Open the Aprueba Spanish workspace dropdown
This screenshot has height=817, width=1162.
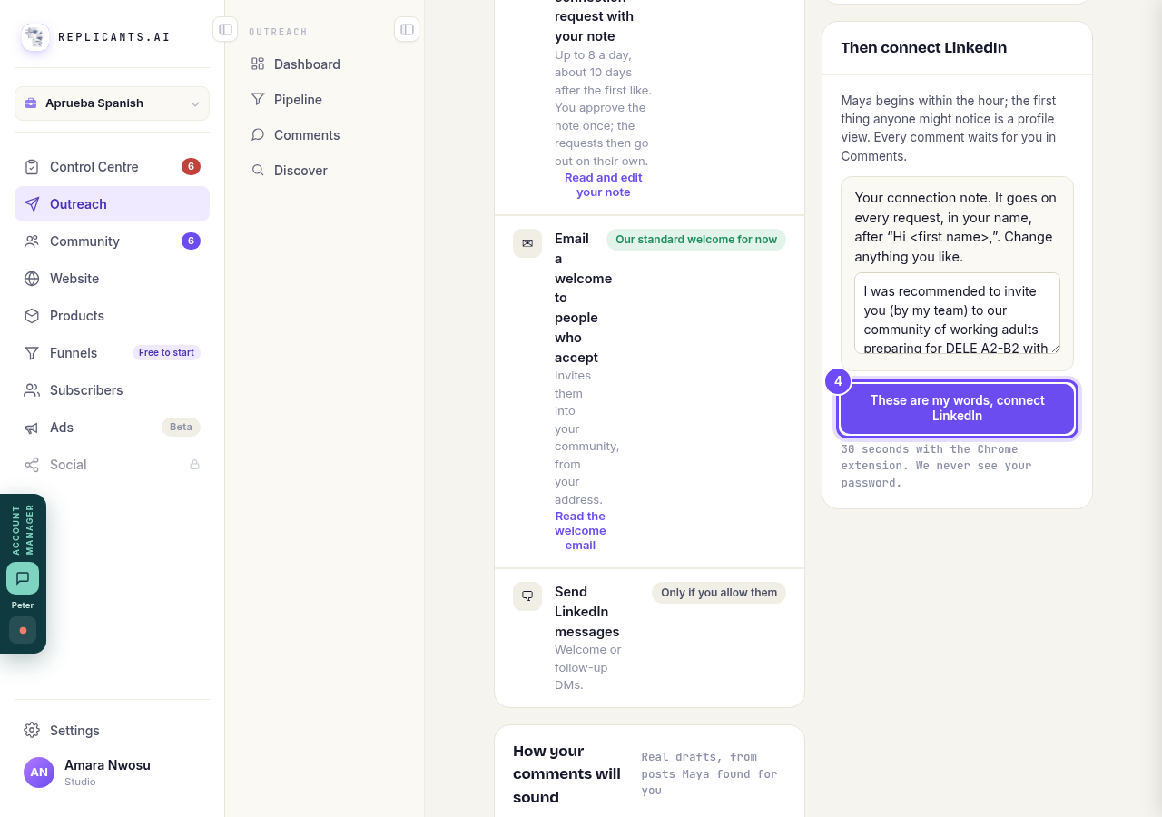pyautogui.click(x=112, y=103)
